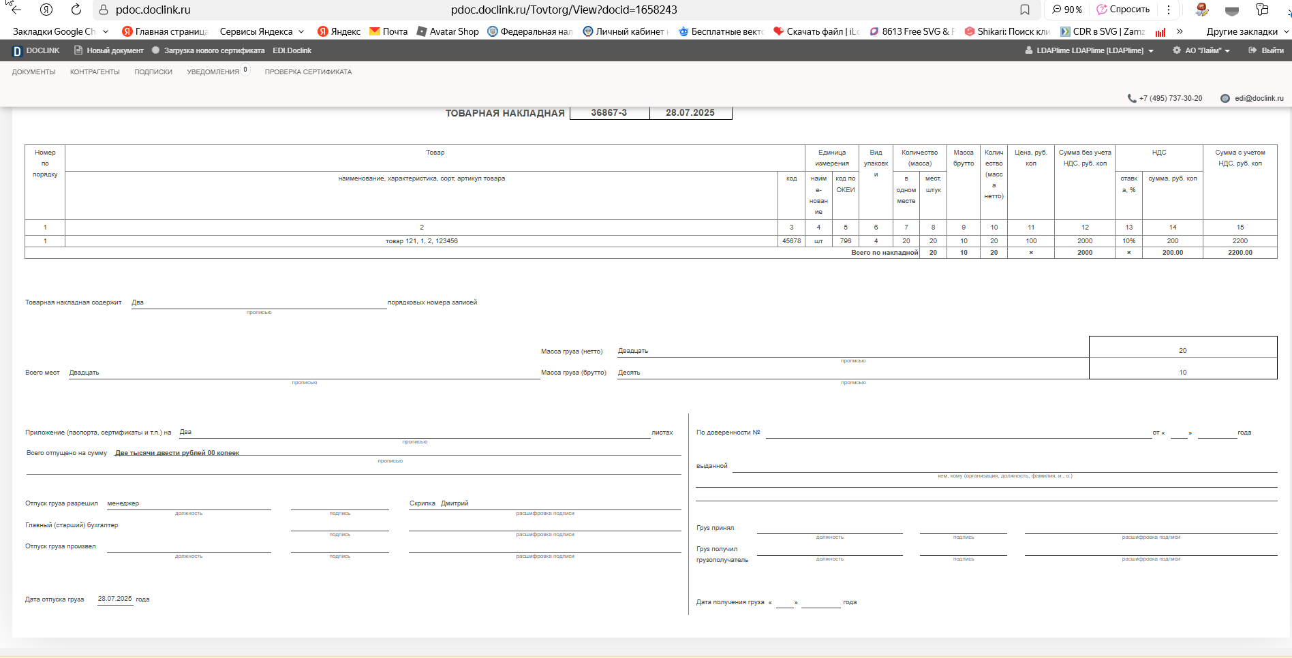Open 8613 Free SVG bookmark
Viewport: 1292px width, 658px height.
coord(912,31)
